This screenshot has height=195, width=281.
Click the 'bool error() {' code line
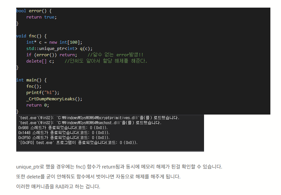pos(34,11)
